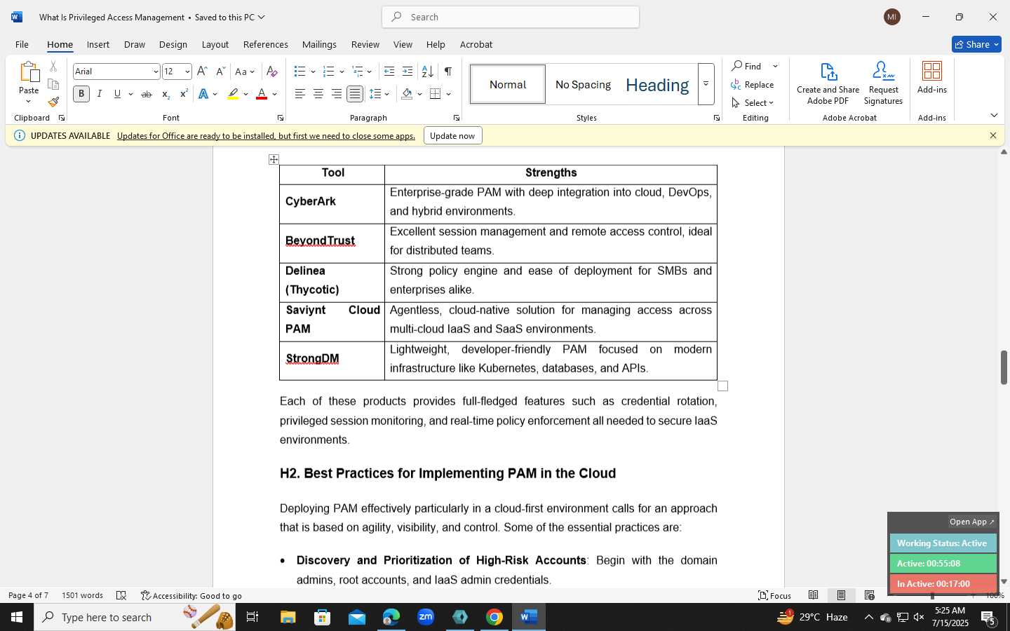Click Open App in the tracker widget
Screen dimensions: 1010x631
pyautogui.click(x=971, y=522)
